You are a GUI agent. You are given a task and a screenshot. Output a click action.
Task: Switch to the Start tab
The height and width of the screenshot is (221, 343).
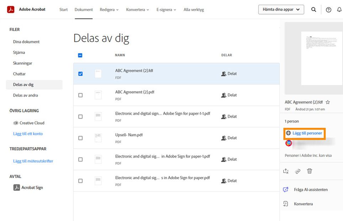pos(63,10)
